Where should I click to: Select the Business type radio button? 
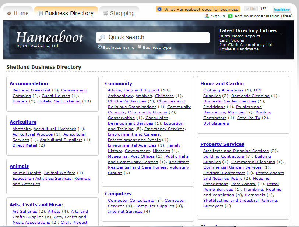[140, 47]
